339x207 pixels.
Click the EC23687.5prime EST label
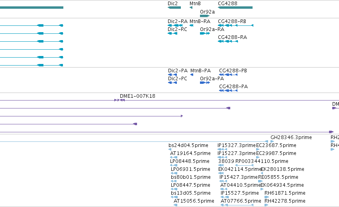tap(276, 145)
